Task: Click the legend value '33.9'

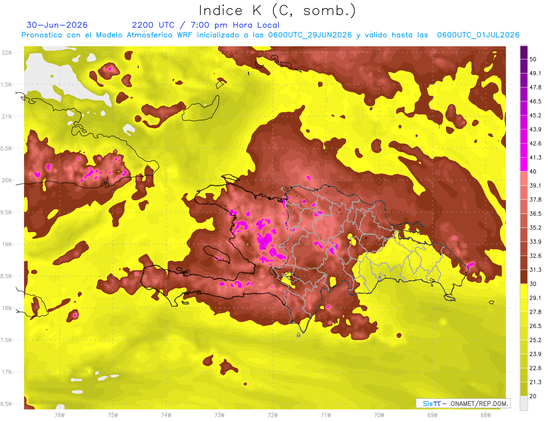Action: pos(535,242)
